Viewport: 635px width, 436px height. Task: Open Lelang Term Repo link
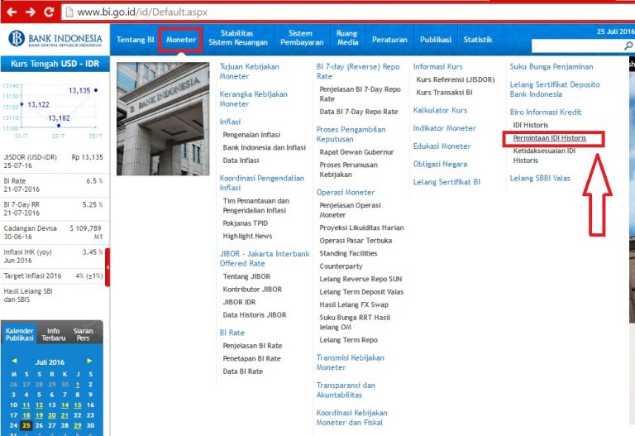[x=348, y=340]
